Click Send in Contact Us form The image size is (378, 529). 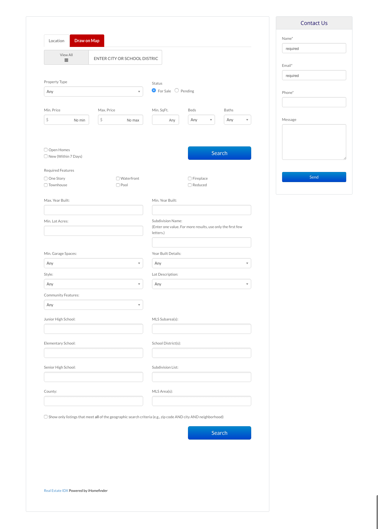click(x=314, y=177)
